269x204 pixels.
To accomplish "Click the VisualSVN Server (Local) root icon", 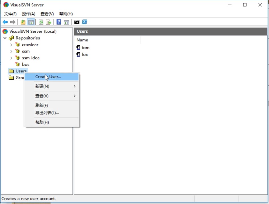I will point(5,32).
